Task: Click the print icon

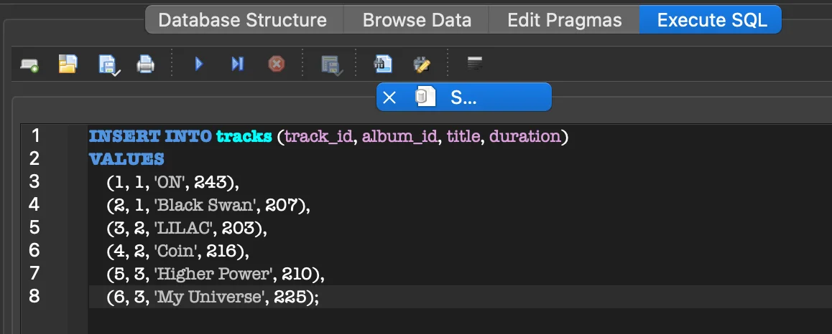Action: pyautogui.click(x=146, y=65)
